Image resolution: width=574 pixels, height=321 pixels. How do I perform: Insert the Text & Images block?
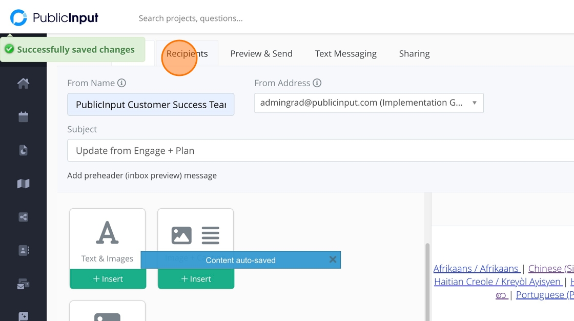point(108,279)
